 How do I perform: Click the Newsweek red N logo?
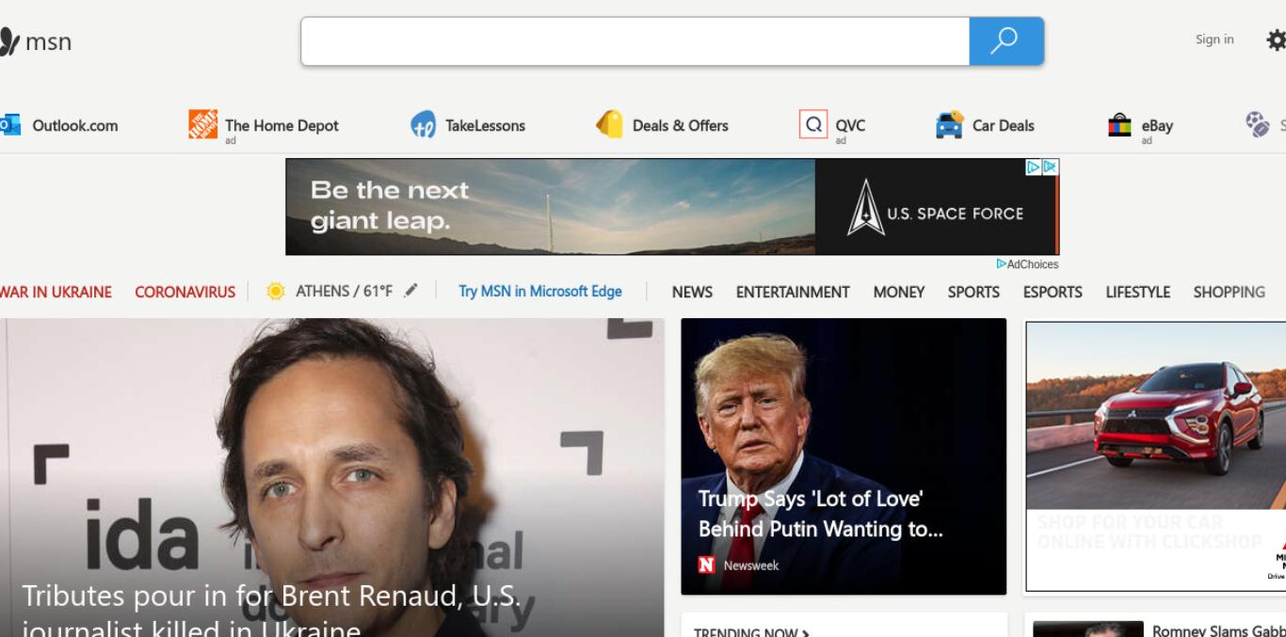tap(706, 565)
